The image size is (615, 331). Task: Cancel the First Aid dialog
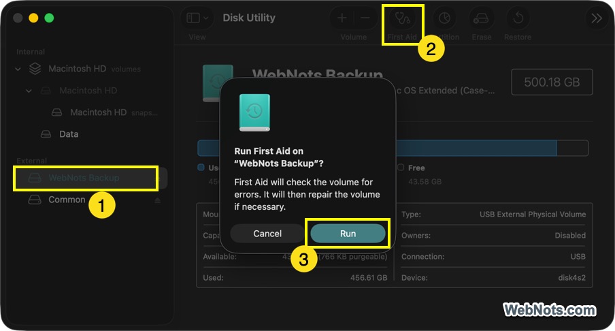pyautogui.click(x=267, y=234)
